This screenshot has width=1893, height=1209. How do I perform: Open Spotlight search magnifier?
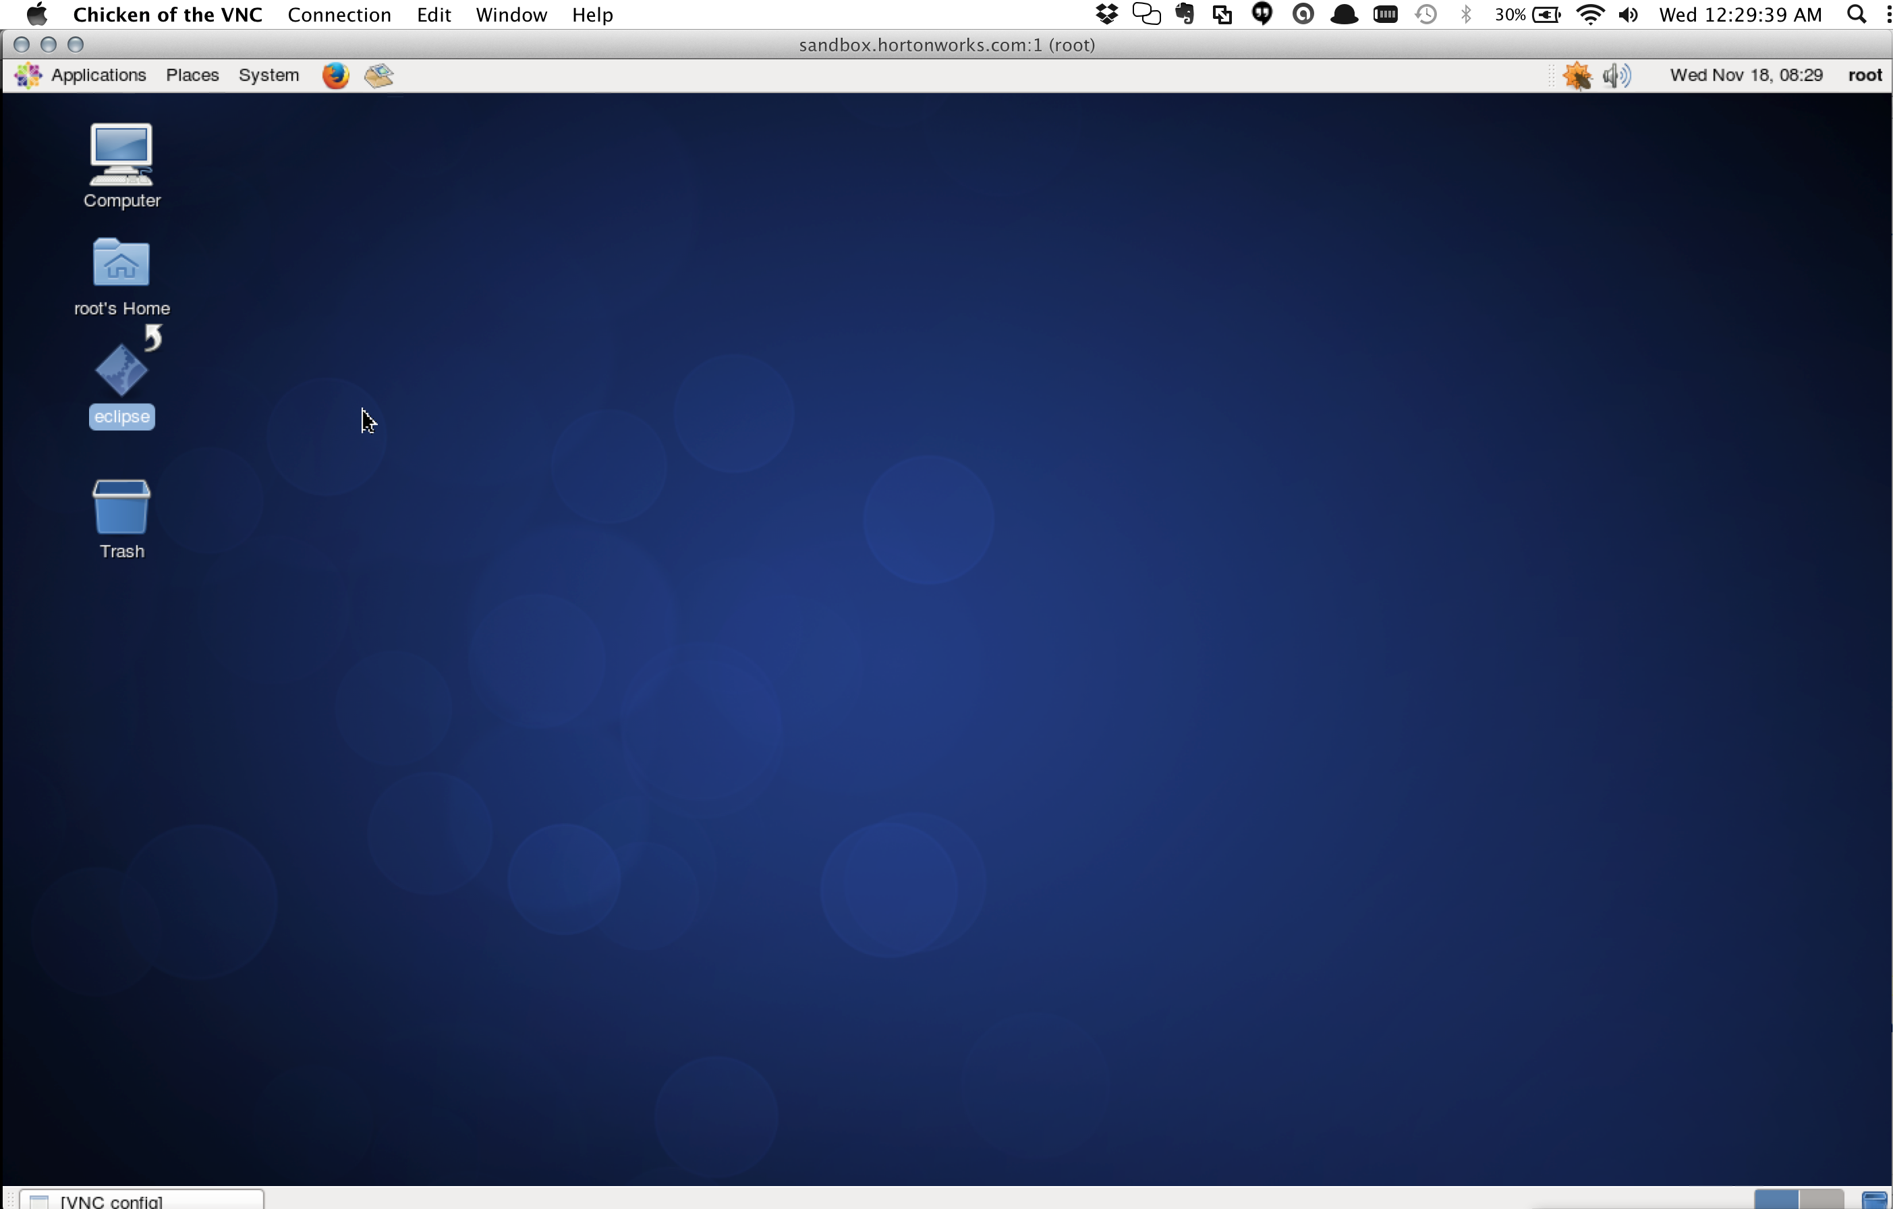(1856, 14)
